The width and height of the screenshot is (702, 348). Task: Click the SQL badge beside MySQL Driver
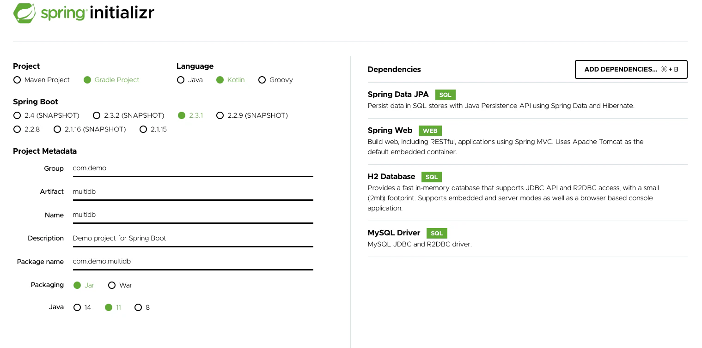click(437, 233)
